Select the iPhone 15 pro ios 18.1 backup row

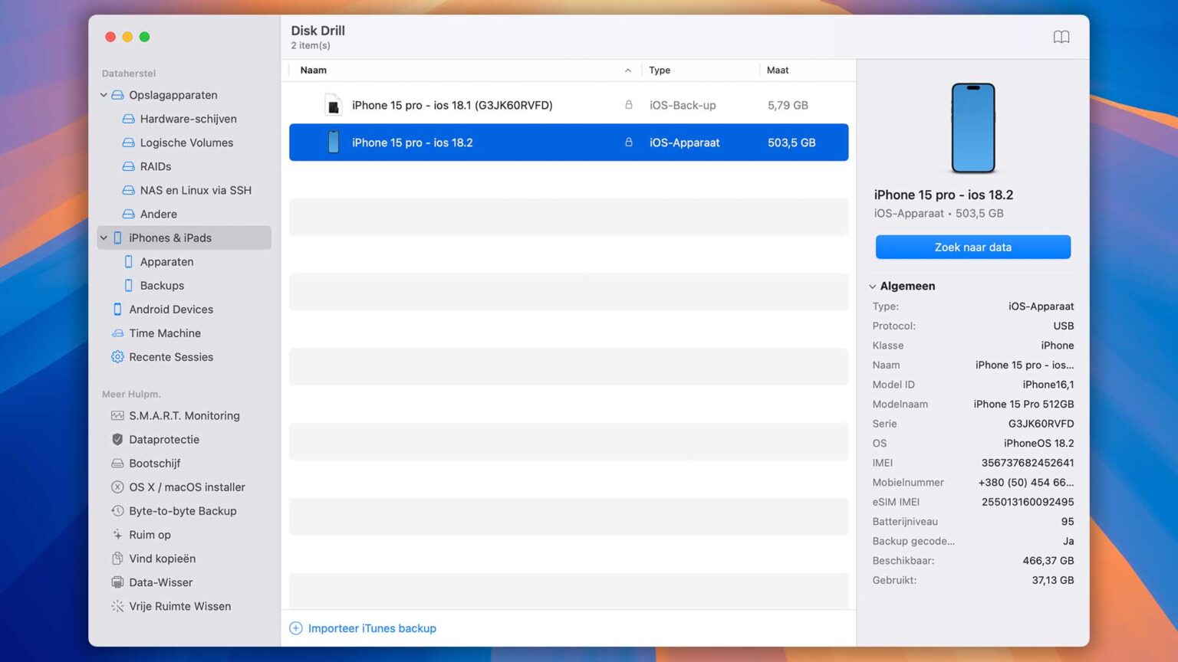(x=452, y=106)
